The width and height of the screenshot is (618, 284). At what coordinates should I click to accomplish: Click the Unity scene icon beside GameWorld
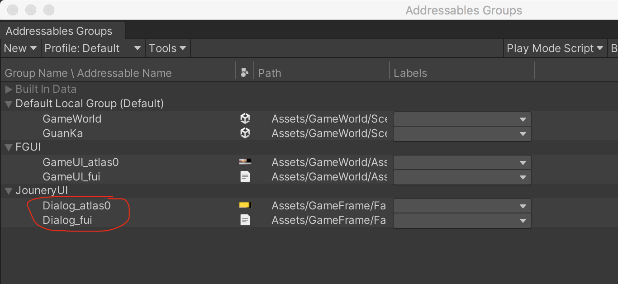[245, 119]
